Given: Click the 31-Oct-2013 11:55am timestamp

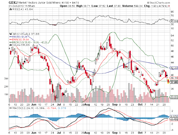Looking at the screenshot, I should tap(22, 6).
